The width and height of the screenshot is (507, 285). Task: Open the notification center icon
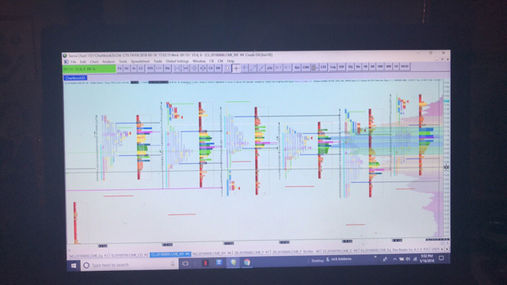(441, 258)
